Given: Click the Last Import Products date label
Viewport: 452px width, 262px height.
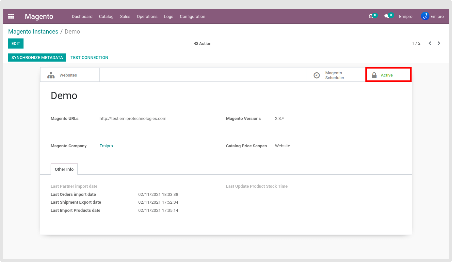Looking at the screenshot, I should 75,211.
